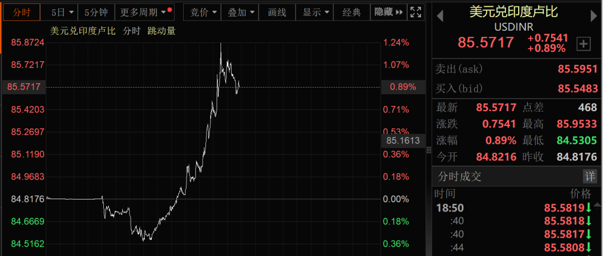Expand the 更多周期 dropdown
This screenshot has height=256, width=603.
143,12
